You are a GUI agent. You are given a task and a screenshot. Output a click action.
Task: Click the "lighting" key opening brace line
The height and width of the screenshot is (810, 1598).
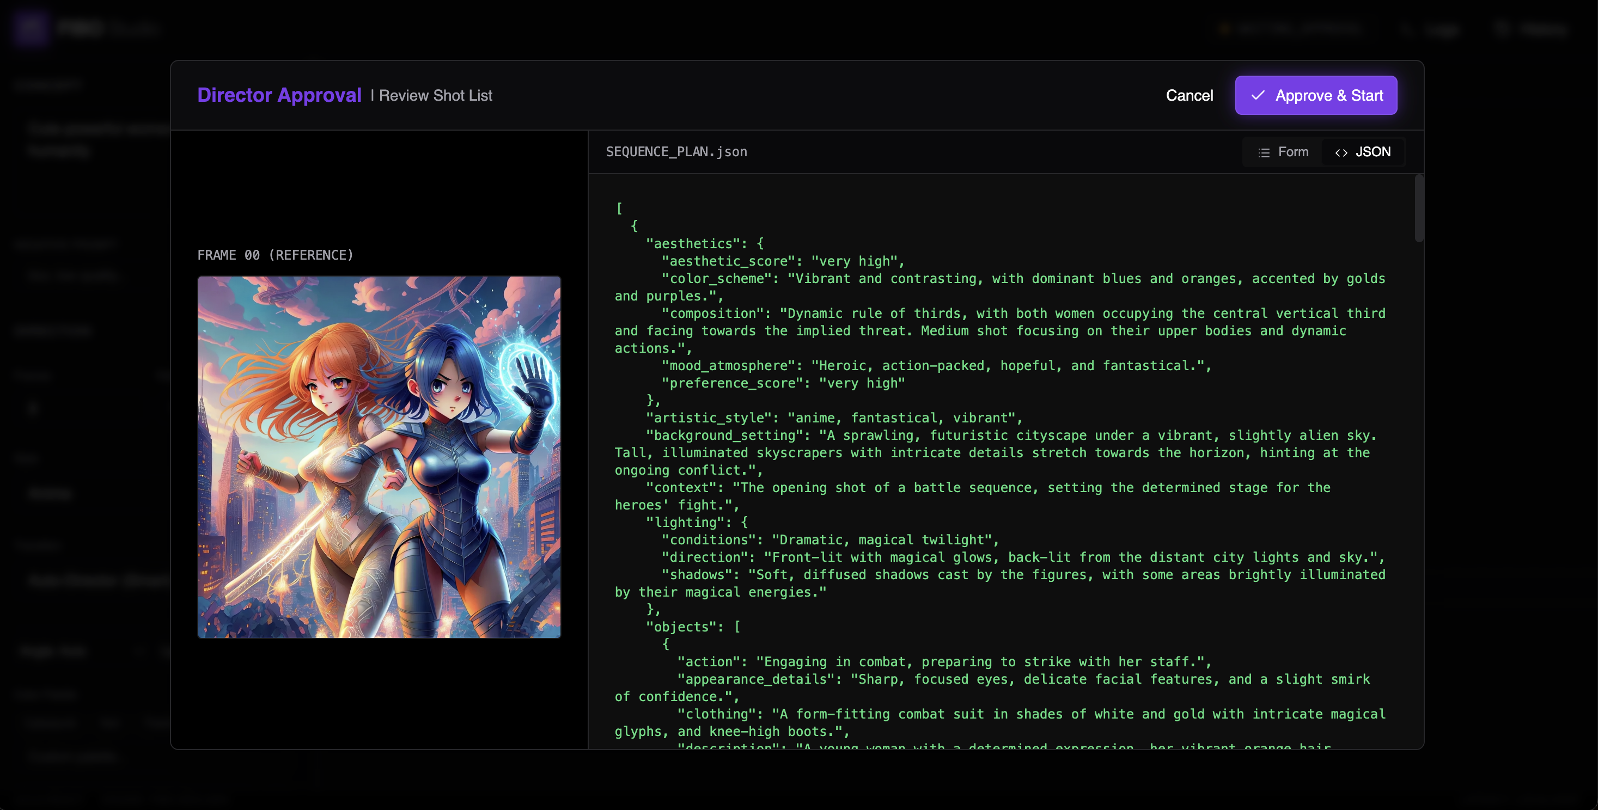[697, 522]
